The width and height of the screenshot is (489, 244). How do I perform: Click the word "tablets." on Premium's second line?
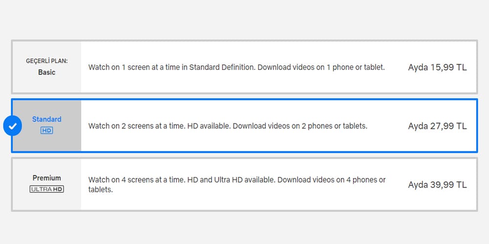[101, 189]
